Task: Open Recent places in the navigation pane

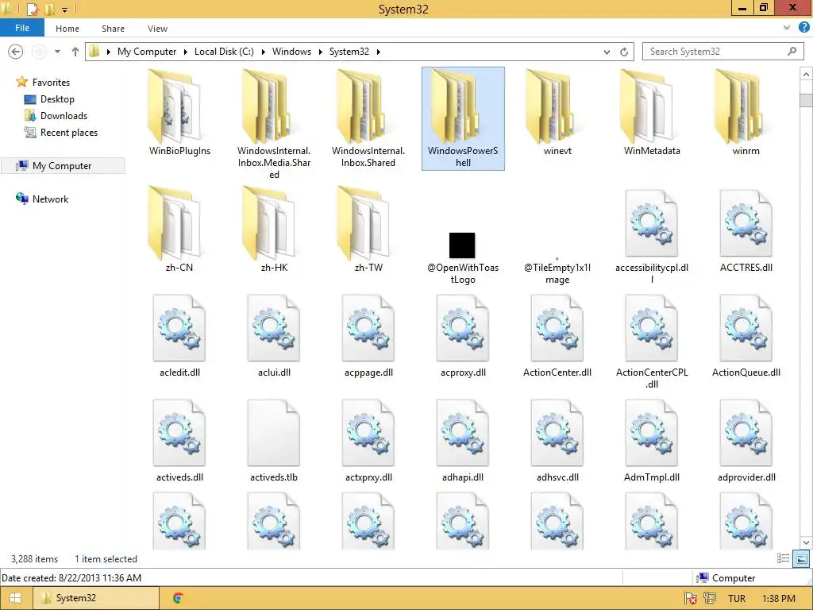Action: click(68, 133)
